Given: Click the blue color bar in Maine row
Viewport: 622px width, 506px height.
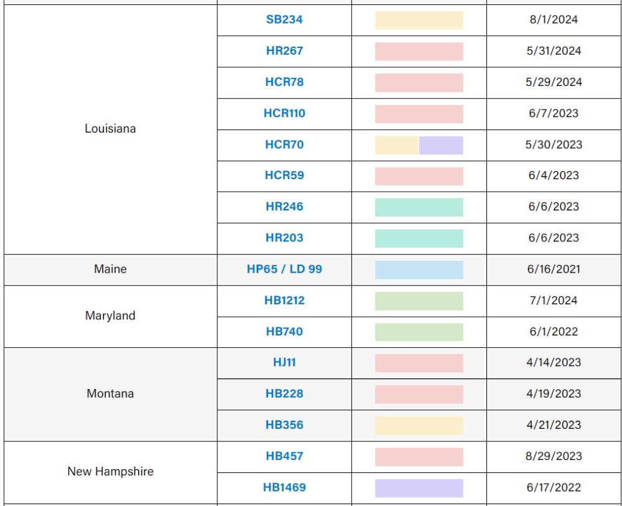Looking at the screenshot, I should [419, 269].
